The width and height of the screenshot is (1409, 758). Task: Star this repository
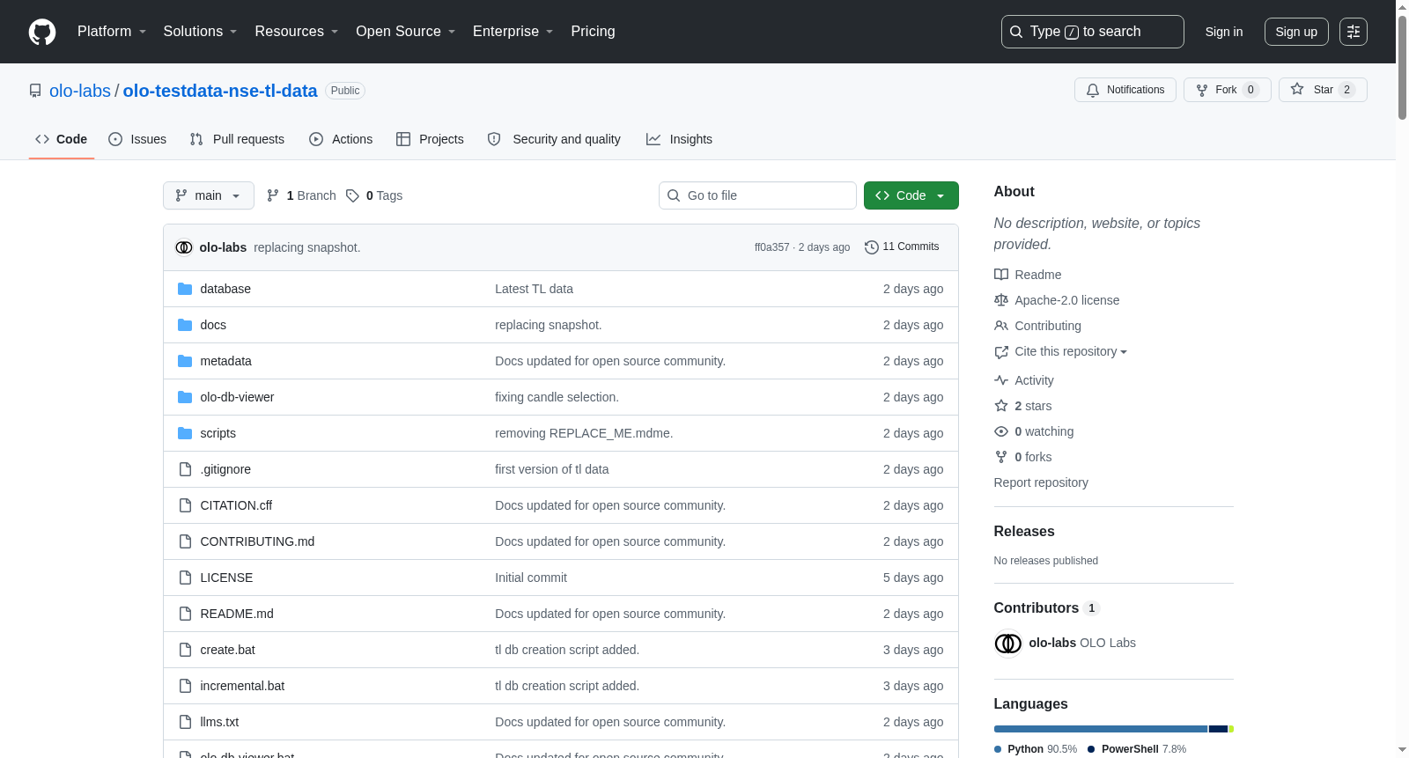coord(1323,90)
